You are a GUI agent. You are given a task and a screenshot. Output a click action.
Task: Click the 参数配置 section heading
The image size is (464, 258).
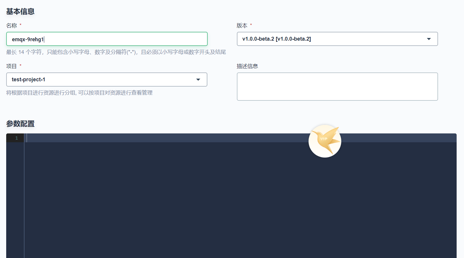20,124
